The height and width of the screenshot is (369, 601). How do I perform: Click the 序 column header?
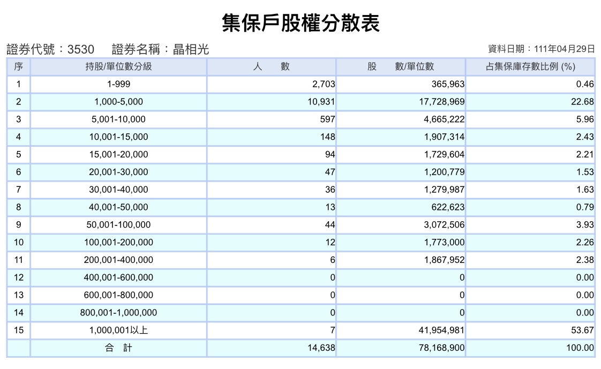click(18, 66)
